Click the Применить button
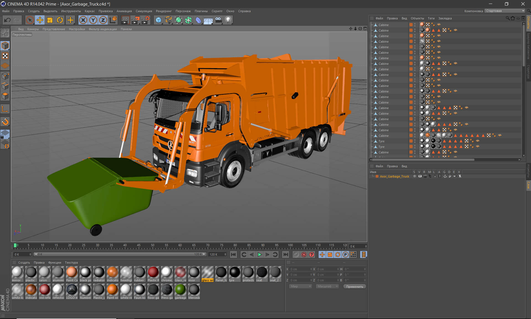The image size is (531, 319). tap(355, 286)
